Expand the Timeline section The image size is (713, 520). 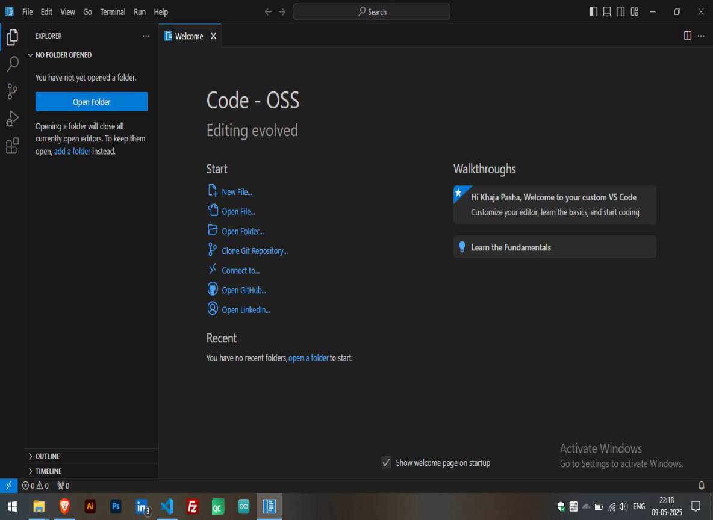click(x=48, y=471)
